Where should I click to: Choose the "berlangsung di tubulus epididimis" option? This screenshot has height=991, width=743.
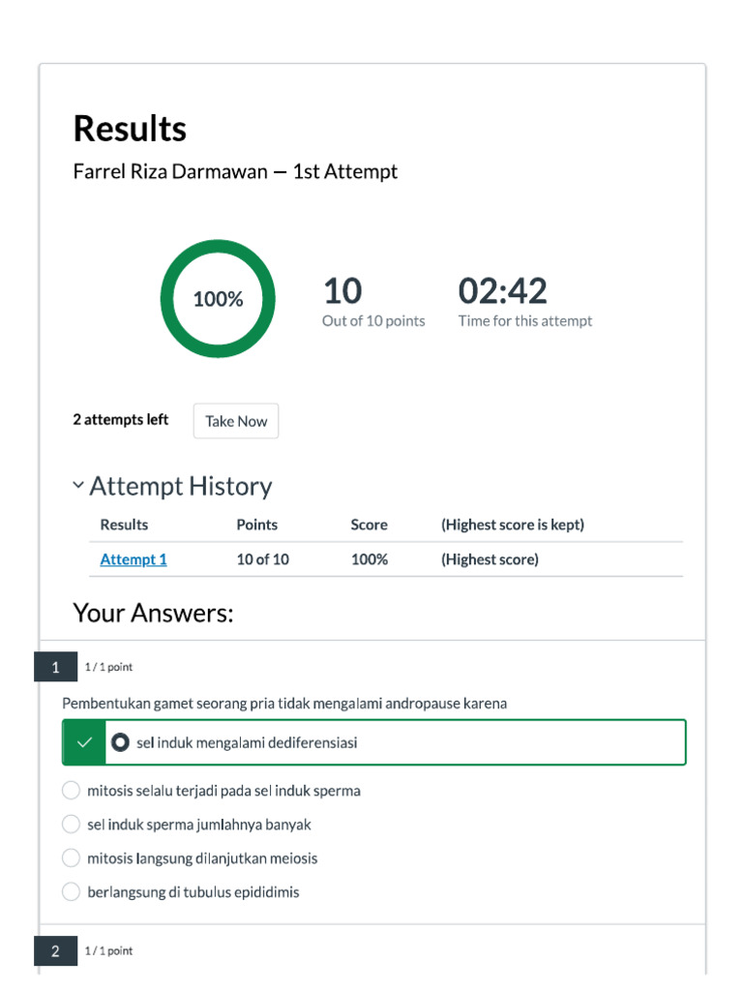(x=71, y=892)
